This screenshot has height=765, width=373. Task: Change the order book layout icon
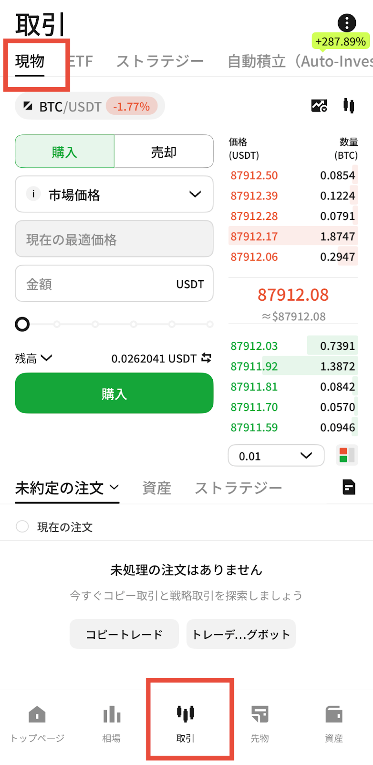pyautogui.click(x=347, y=456)
